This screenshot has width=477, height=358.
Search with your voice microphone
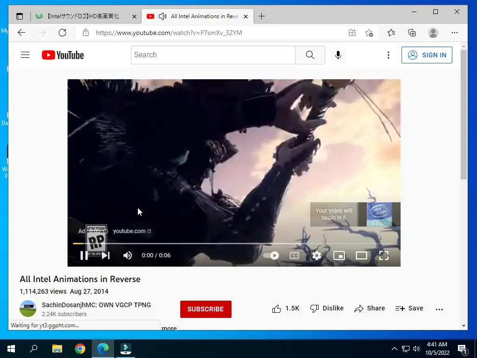click(338, 55)
